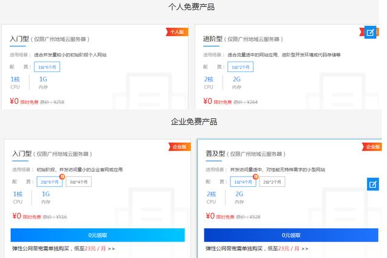Choose 3台*4个月 config in enterprise 入门型

coord(79,181)
